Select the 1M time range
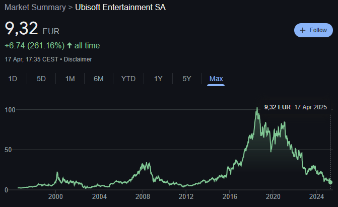 tap(70, 79)
